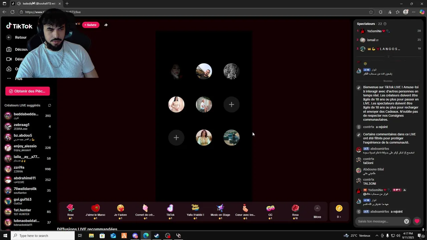The height and width of the screenshot is (240, 427).
Task: Bookmark page with star icon
Action: pos(371,12)
